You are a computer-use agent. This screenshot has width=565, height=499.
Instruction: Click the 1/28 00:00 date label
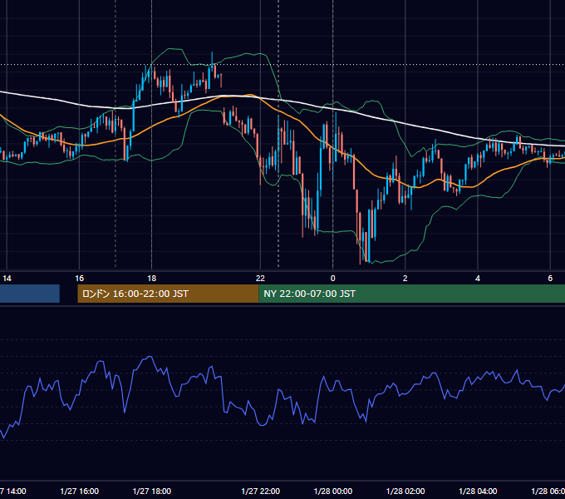pyautogui.click(x=332, y=491)
